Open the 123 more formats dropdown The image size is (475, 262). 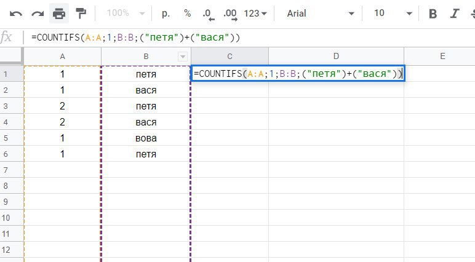pos(255,14)
